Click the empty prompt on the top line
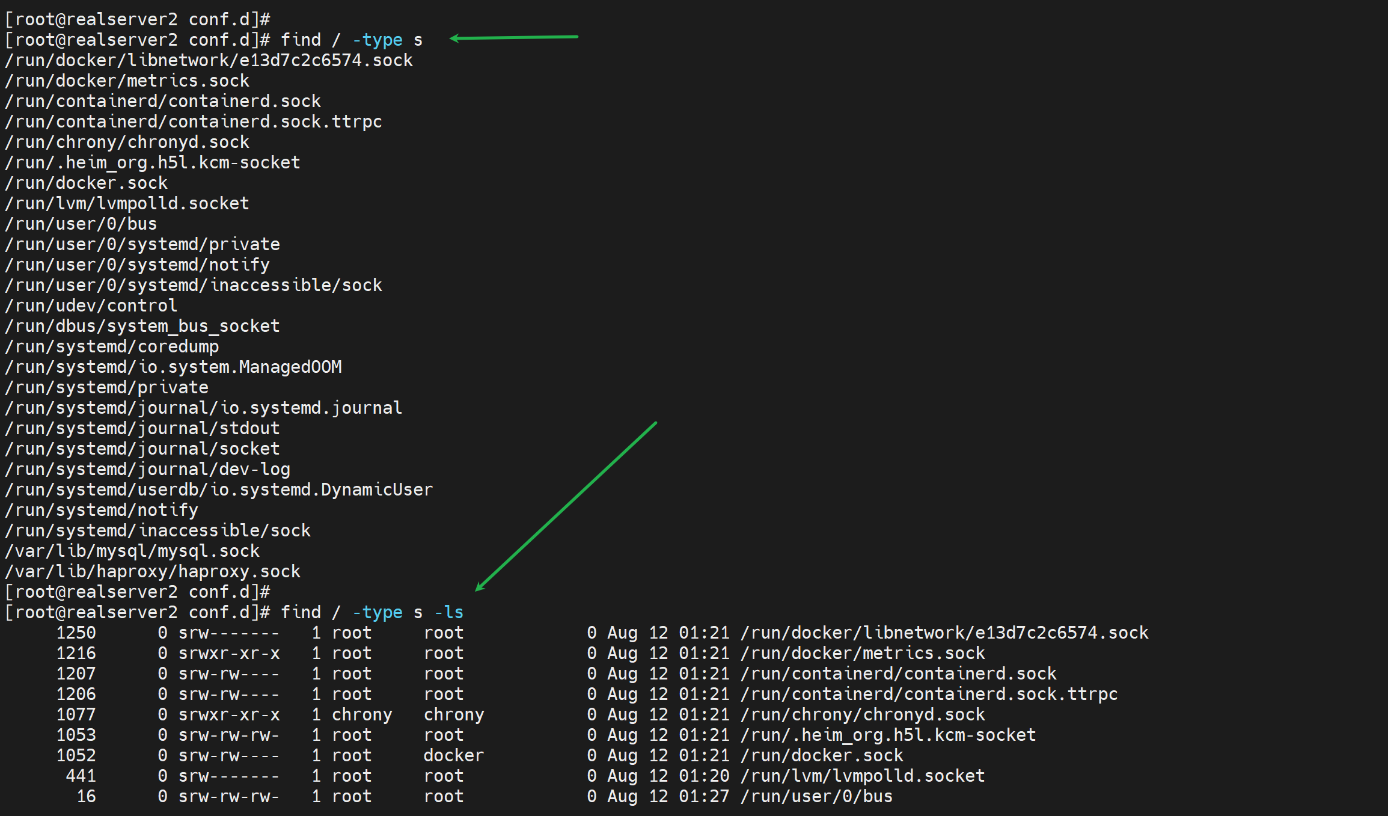 pyautogui.click(x=137, y=19)
